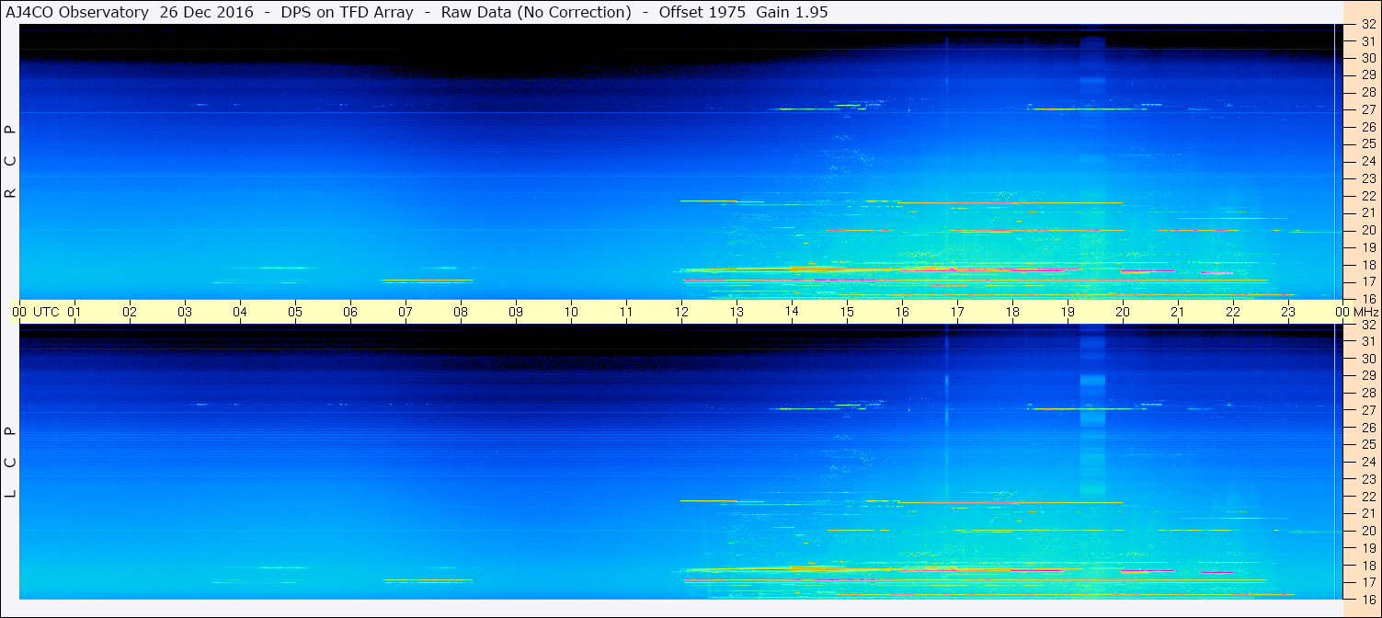The height and width of the screenshot is (618, 1382).
Task: Click the 27 MHz tick in RCP panel
Action: (1367, 109)
